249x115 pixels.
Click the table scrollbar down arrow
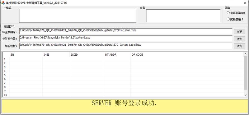tap(246, 95)
